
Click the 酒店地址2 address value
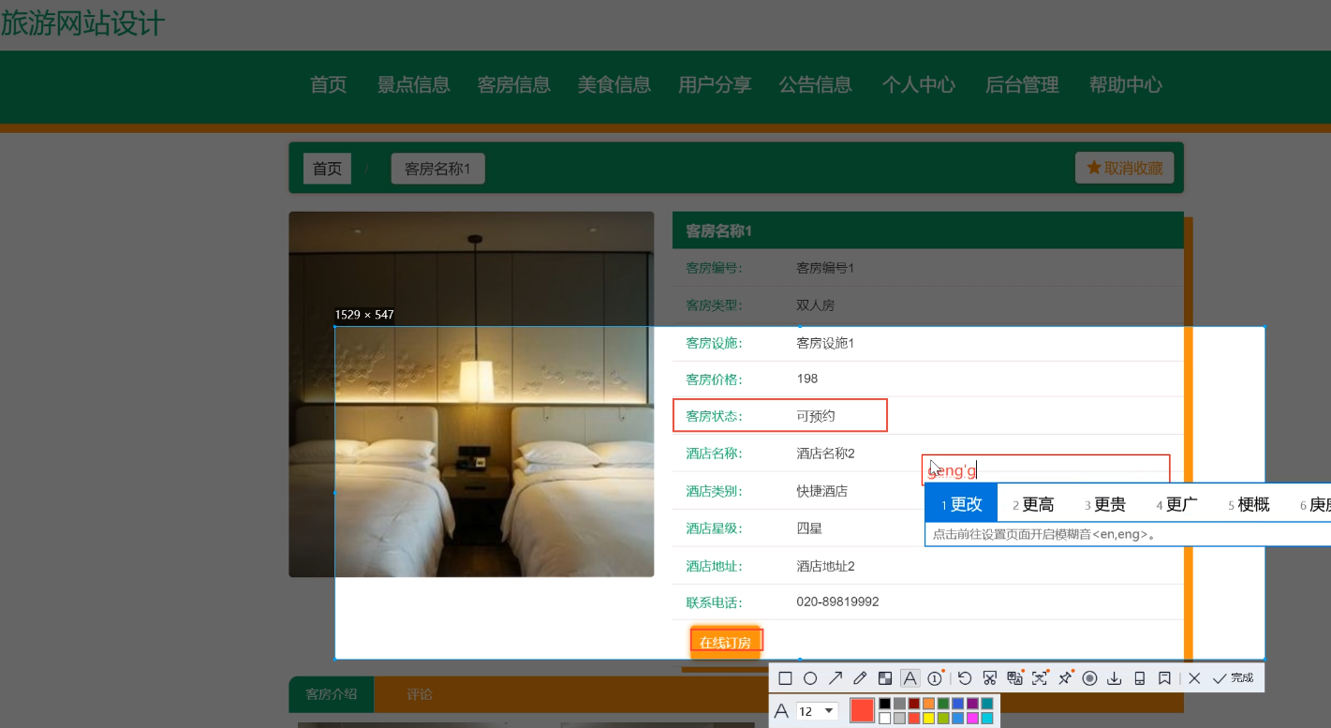tap(825, 566)
